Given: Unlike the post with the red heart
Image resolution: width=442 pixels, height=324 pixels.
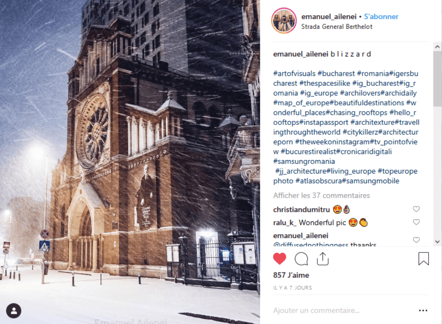Looking at the screenshot, I should (279, 259).
